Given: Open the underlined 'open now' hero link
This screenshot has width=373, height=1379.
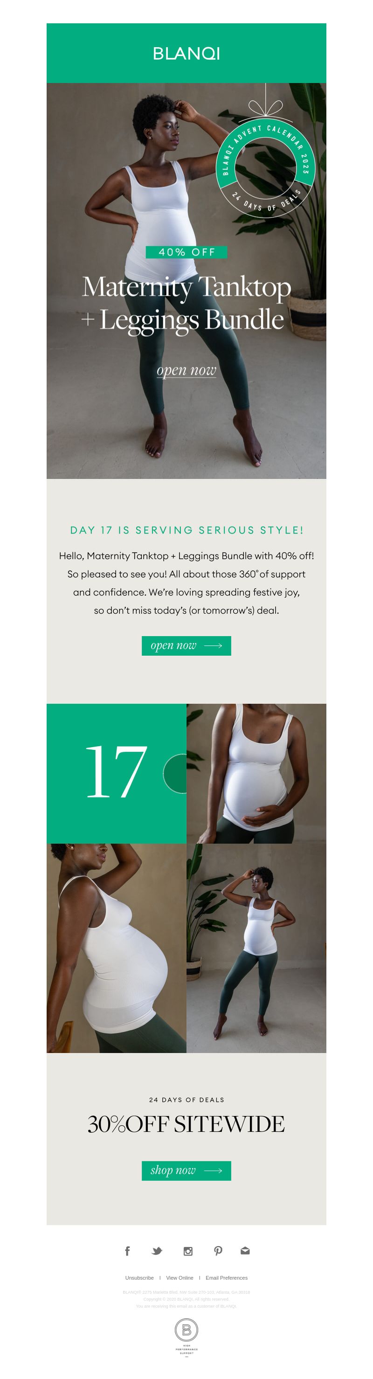Looking at the screenshot, I should tap(186, 370).
